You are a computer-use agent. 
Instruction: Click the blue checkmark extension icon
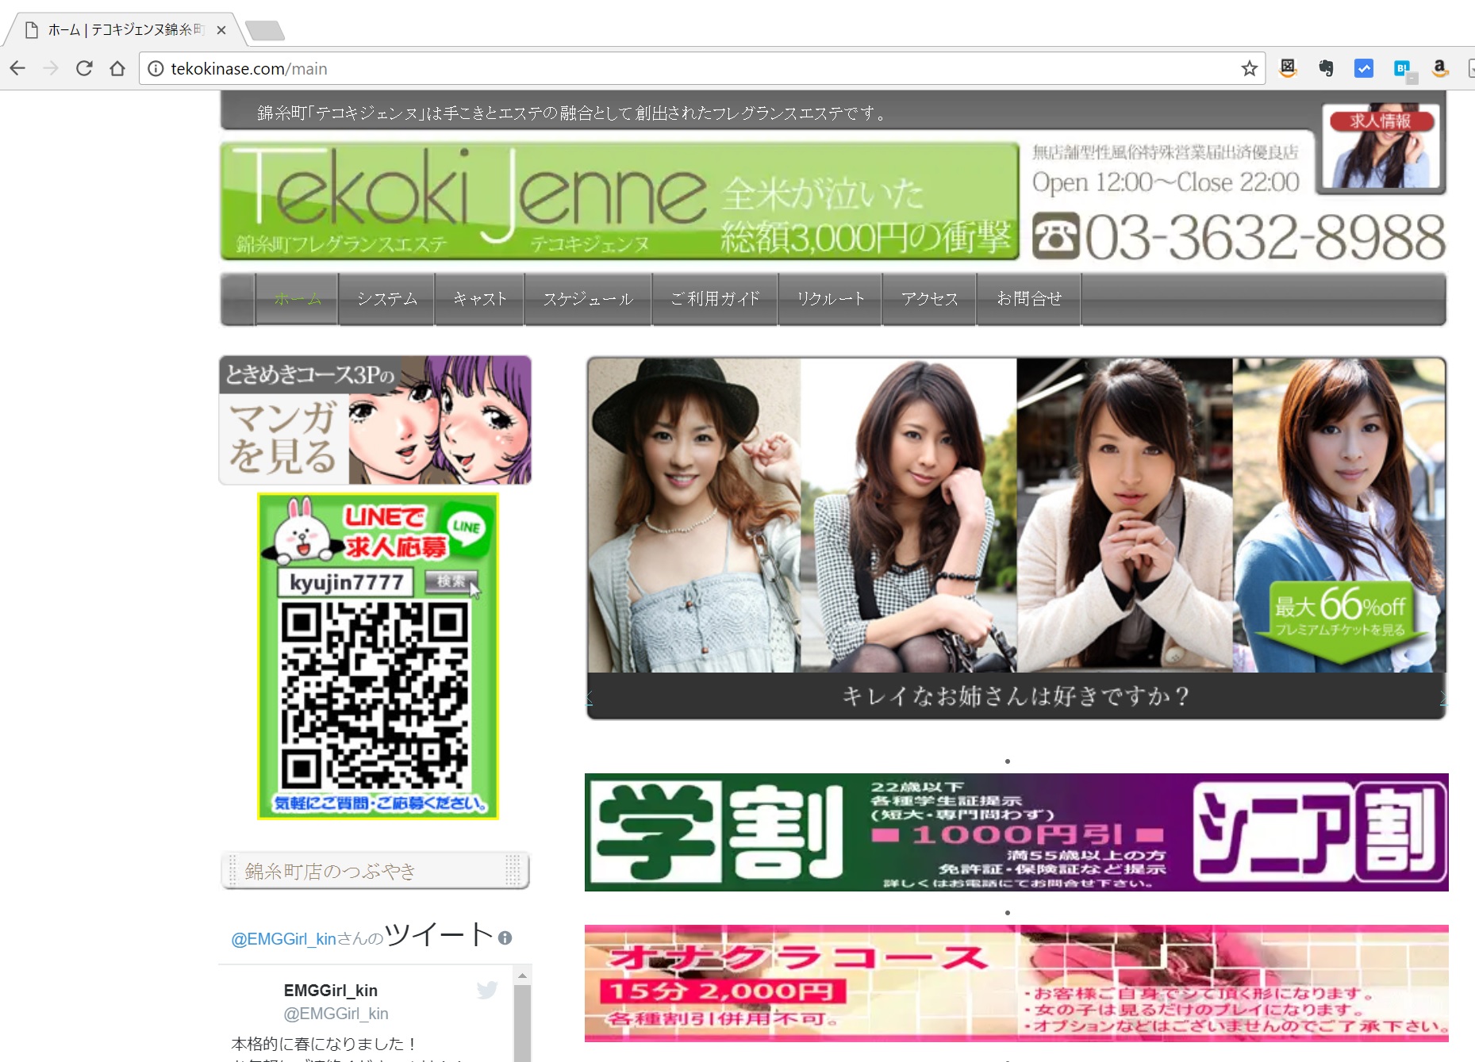[x=1363, y=69]
